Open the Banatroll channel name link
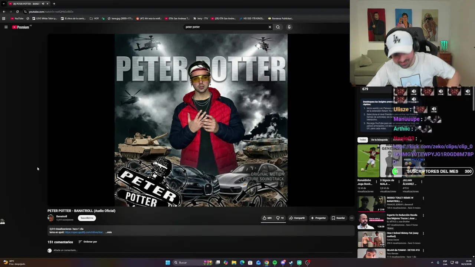This screenshot has width=475, height=267. click(62, 217)
